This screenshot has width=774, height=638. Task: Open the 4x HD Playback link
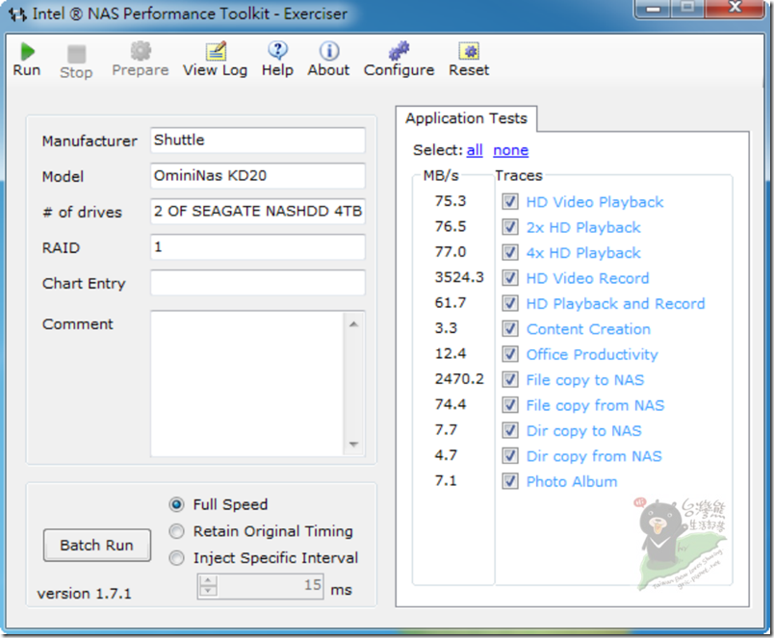click(583, 253)
